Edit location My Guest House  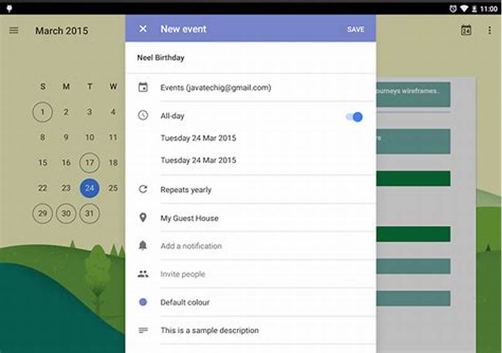pos(190,218)
